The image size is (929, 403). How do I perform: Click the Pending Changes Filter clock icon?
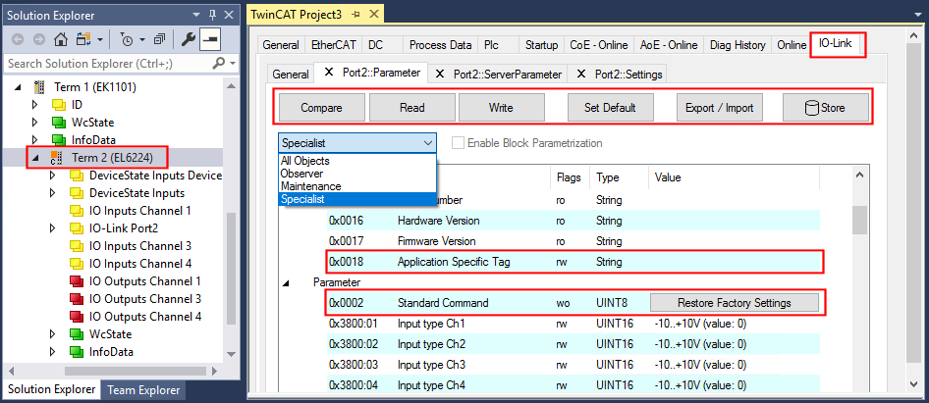[127, 39]
